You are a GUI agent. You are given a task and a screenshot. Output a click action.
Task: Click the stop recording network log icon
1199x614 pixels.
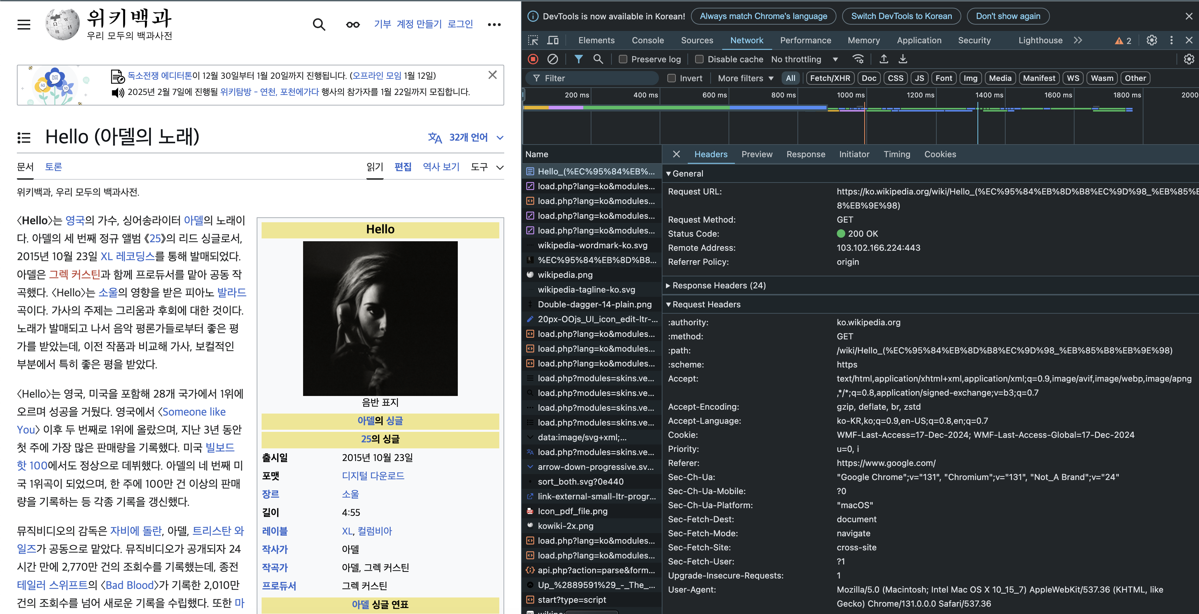coord(533,59)
